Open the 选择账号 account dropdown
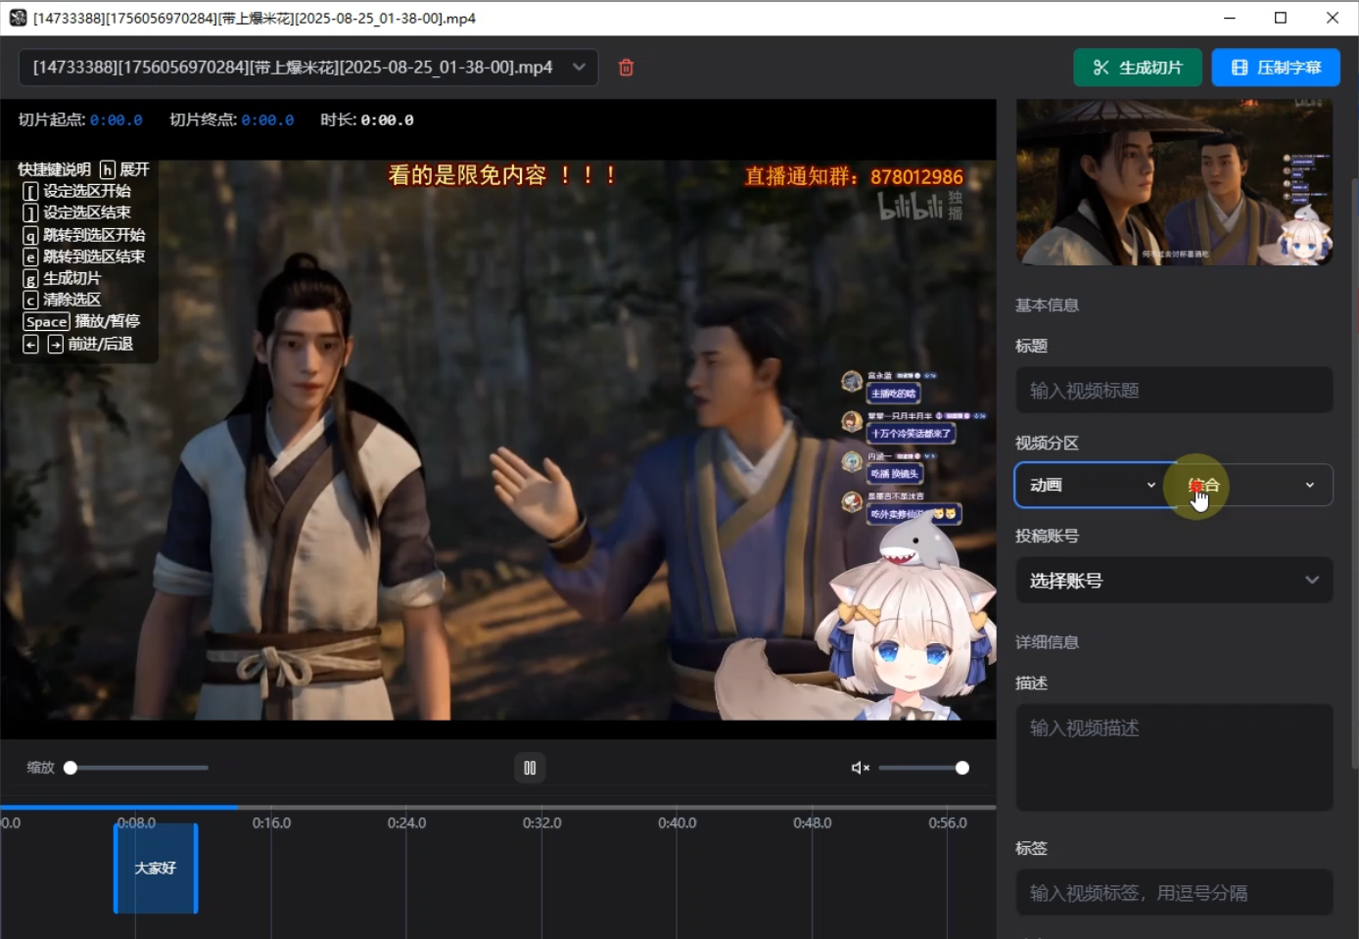 [1174, 581]
